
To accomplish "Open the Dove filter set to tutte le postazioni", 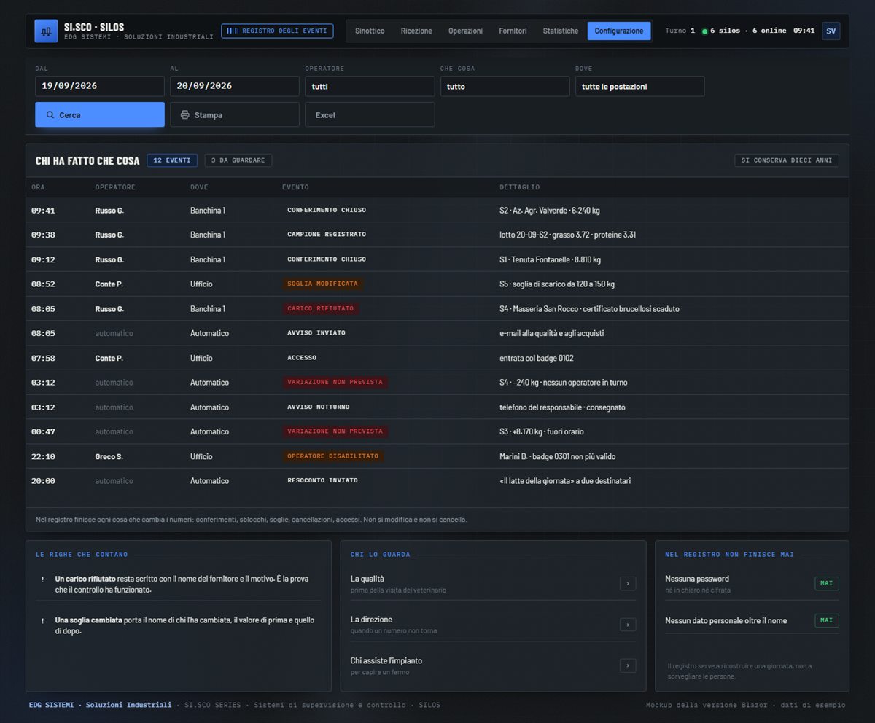I will click(639, 86).
